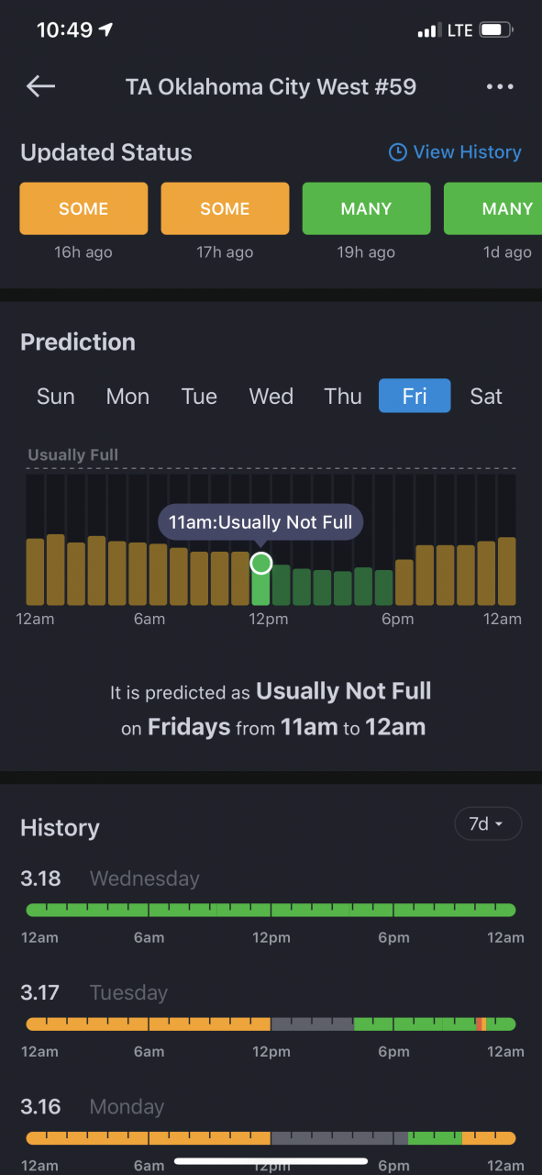Open the three-dot more options menu
The width and height of the screenshot is (542, 1175).
click(x=500, y=86)
